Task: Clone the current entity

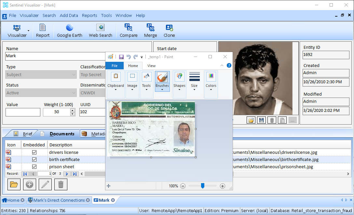Action: pyautogui.click(x=169, y=31)
